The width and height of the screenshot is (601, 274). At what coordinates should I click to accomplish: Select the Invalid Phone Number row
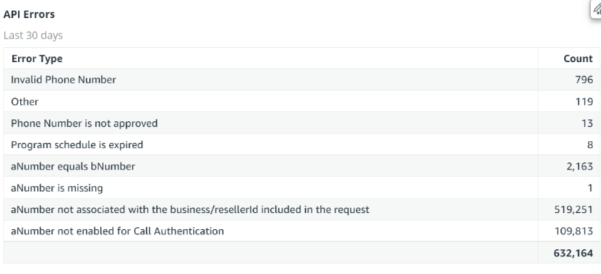[x=302, y=80]
